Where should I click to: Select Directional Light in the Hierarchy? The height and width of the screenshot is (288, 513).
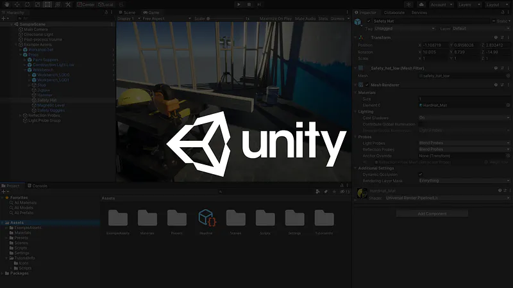pos(38,35)
